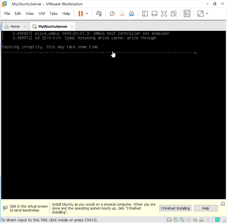Viewport: 227px width, 223px height.
Task: Click the 'To direct input' status text
Action: (x=49, y=220)
